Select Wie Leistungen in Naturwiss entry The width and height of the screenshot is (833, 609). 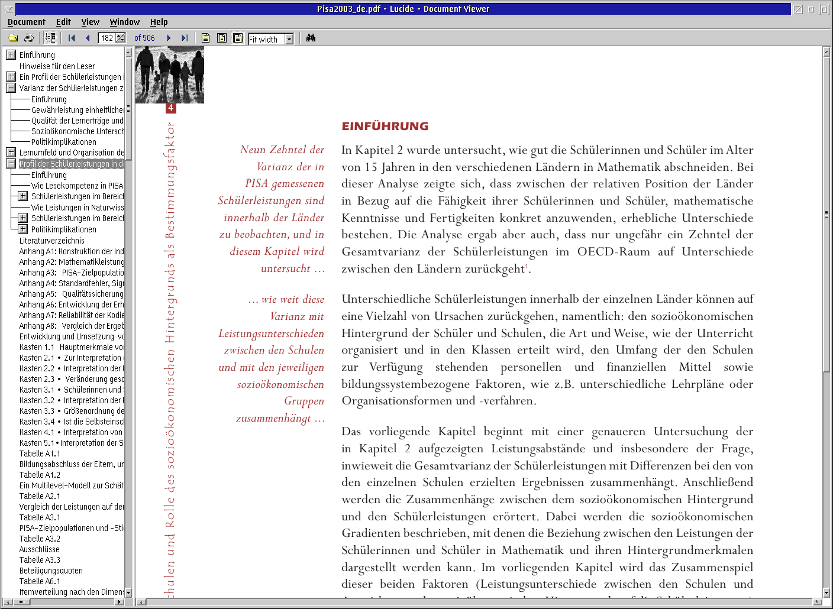click(78, 208)
